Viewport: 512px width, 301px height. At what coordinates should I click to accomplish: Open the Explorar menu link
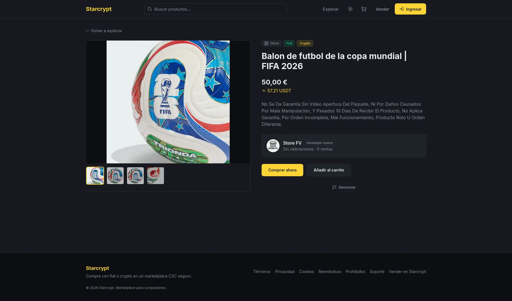point(330,9)
